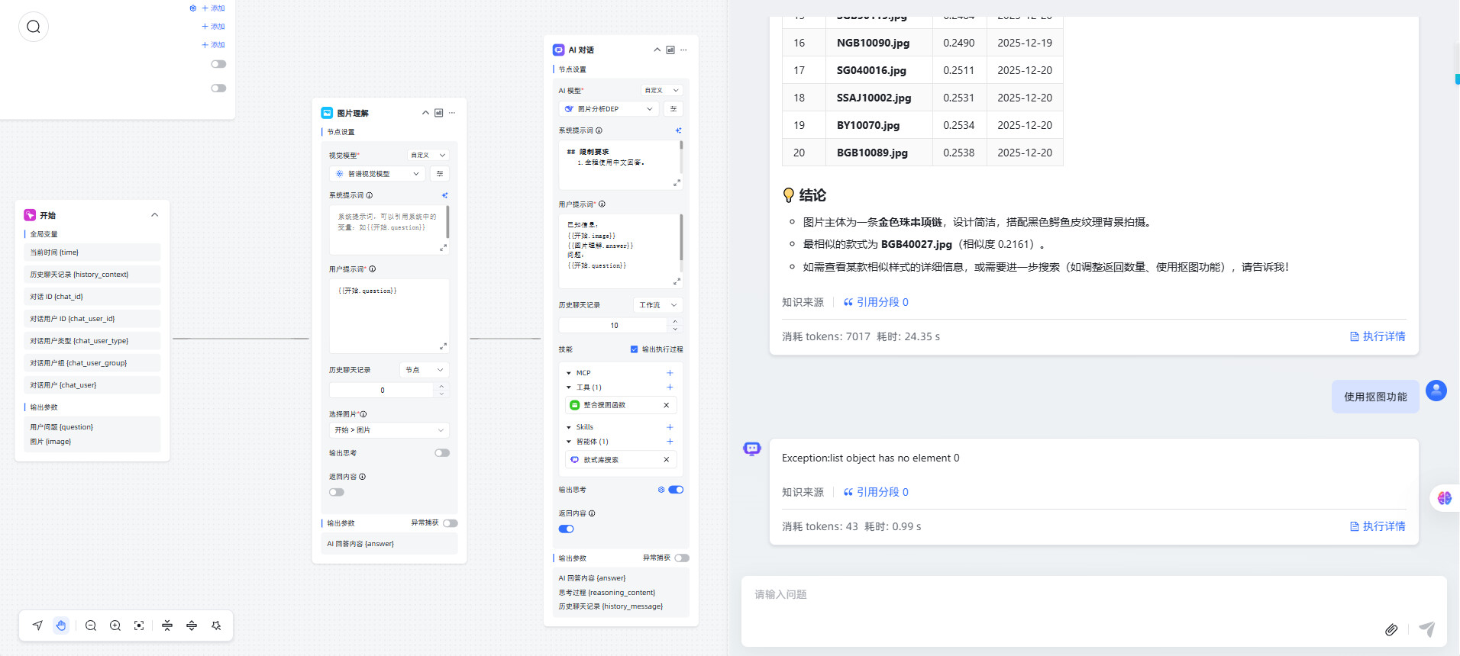The height and width of the screenshot is (656, 1460).
Task: Enlarge the 图片理解 用户提示词 editor
Action: click(x=443, y=346)
